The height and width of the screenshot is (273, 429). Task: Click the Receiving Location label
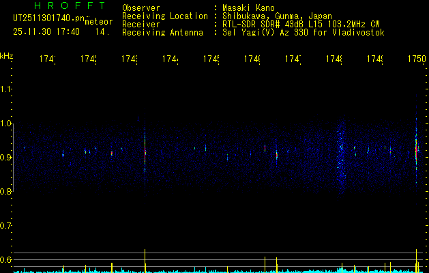click(x=165, y=16)
